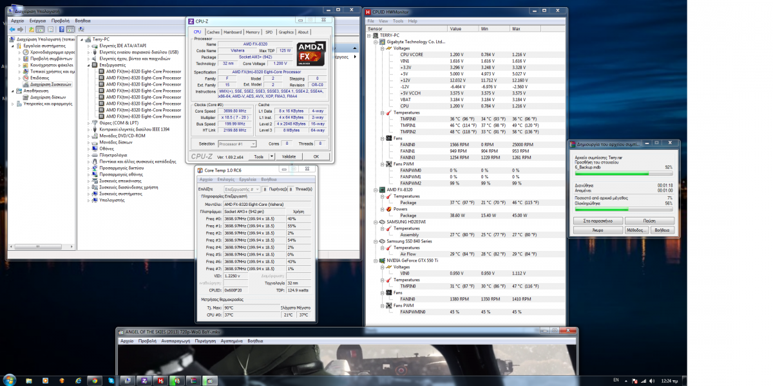Open Selection Processor #1 dropdown in CPU-Z

tap(236, 143)
